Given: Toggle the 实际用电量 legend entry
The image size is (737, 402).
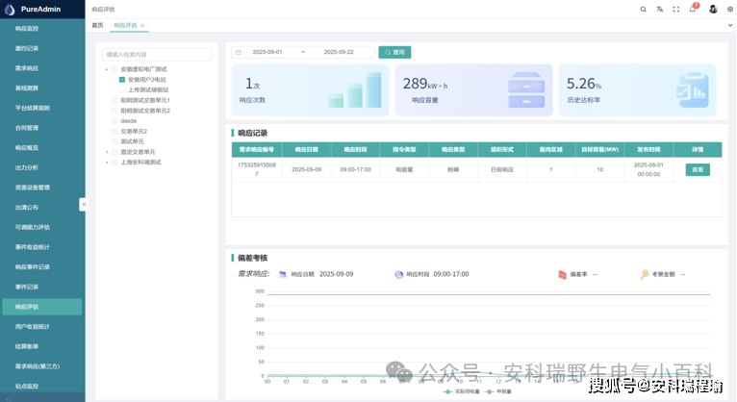Looking at the screenshot, I should [x=461, y=391].
